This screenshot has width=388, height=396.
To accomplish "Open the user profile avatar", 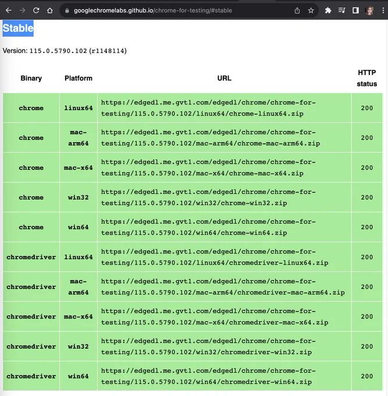I will [x=369, y=10].
